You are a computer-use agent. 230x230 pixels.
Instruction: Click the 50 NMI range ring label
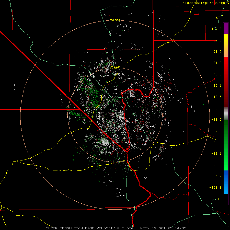(x=115, y=68)
